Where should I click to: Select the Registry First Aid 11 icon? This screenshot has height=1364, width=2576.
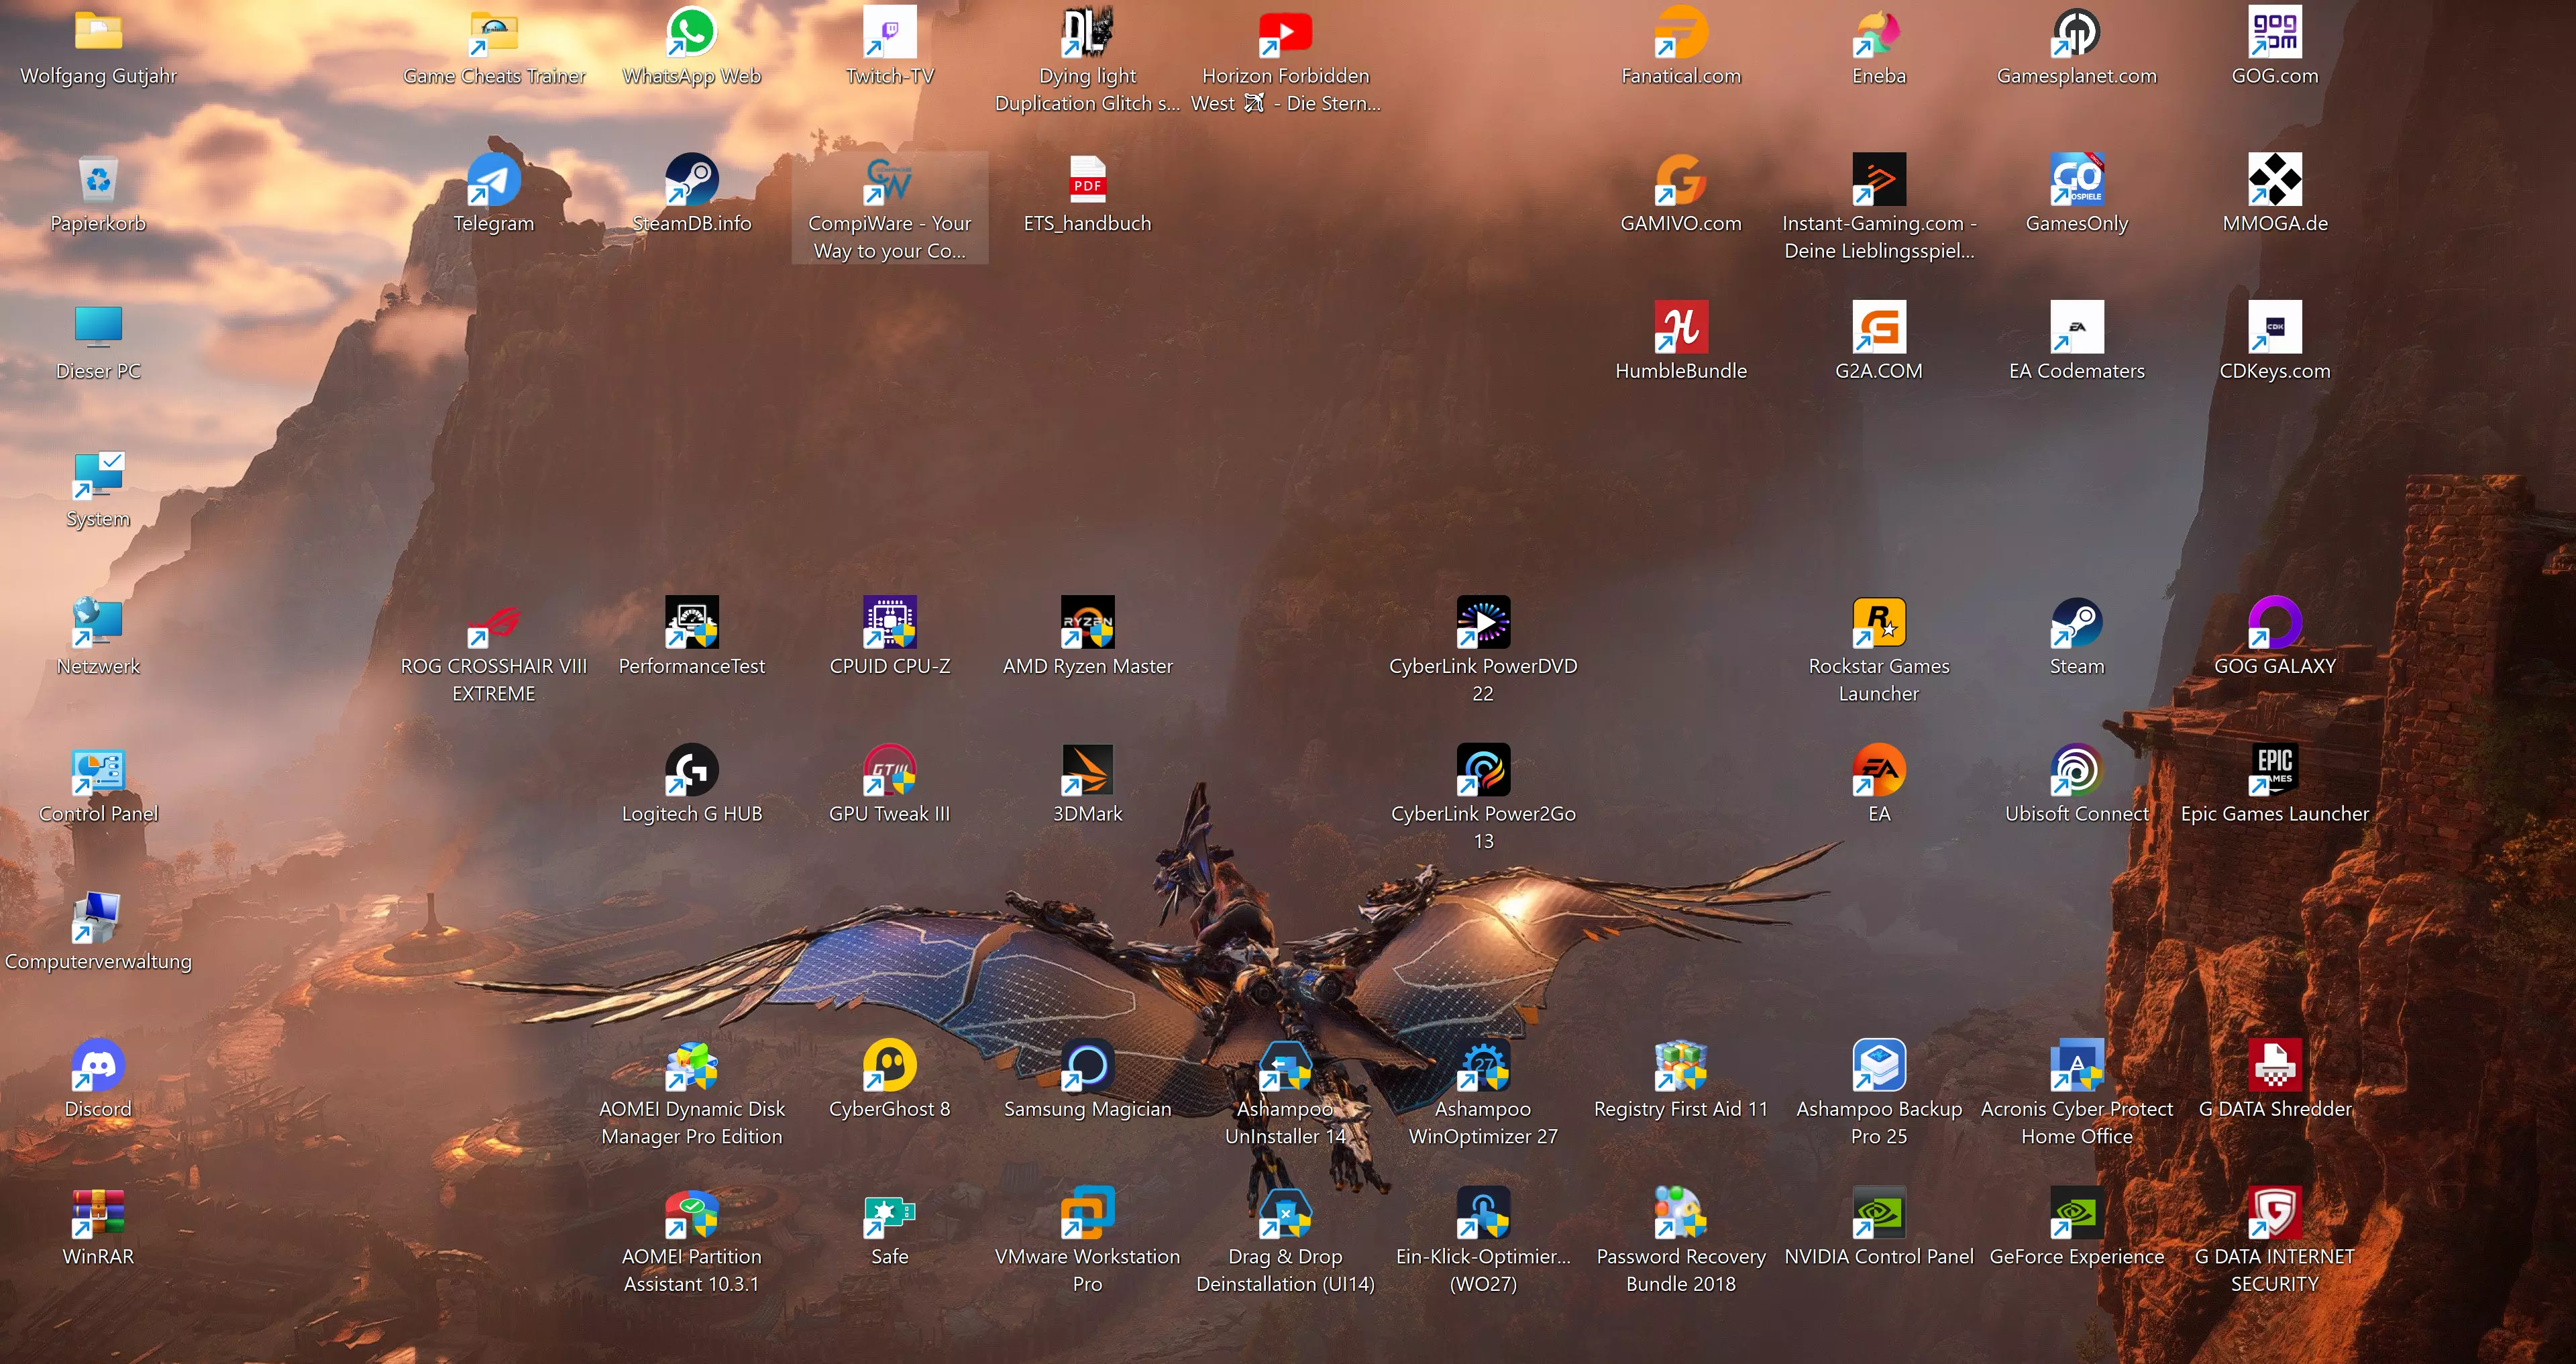1681,1065
